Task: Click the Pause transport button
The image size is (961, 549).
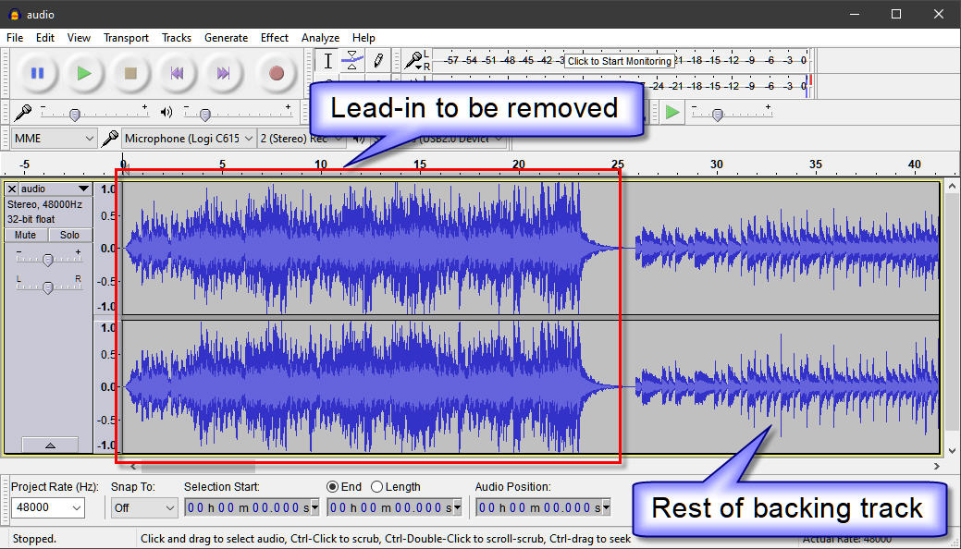Action: pos(38,73)
